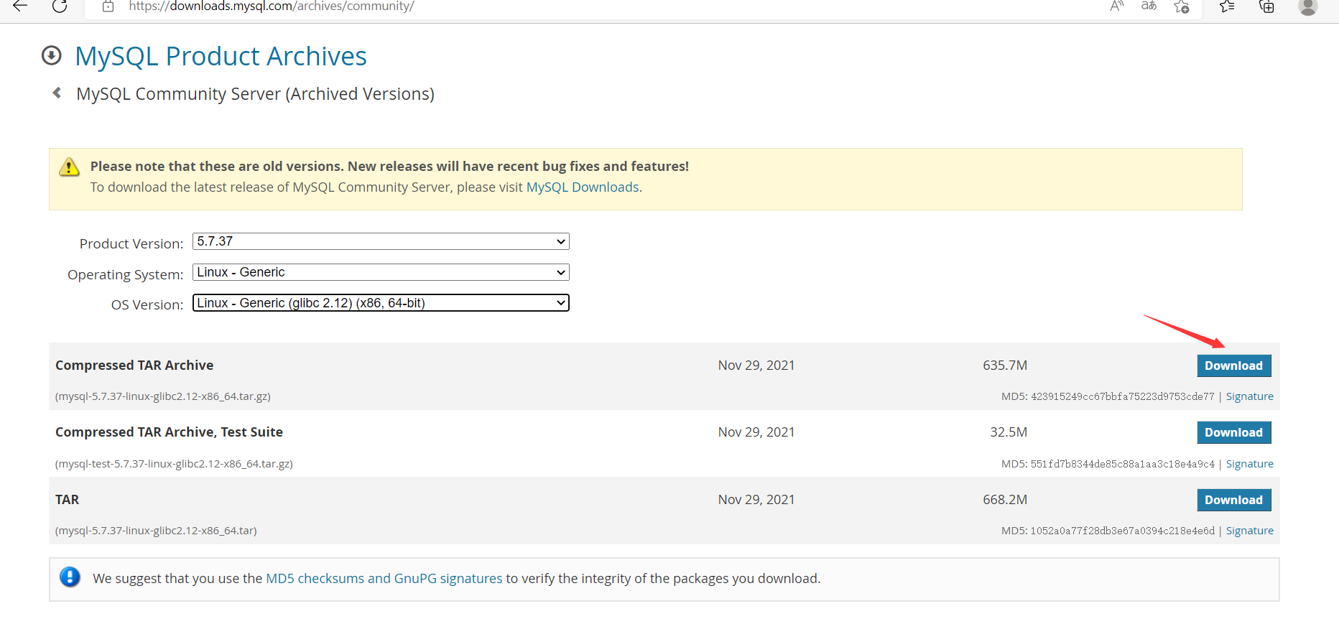
Task: Open Signature link for Compressed TAR Archive
Action: (x=1249, y=396)
